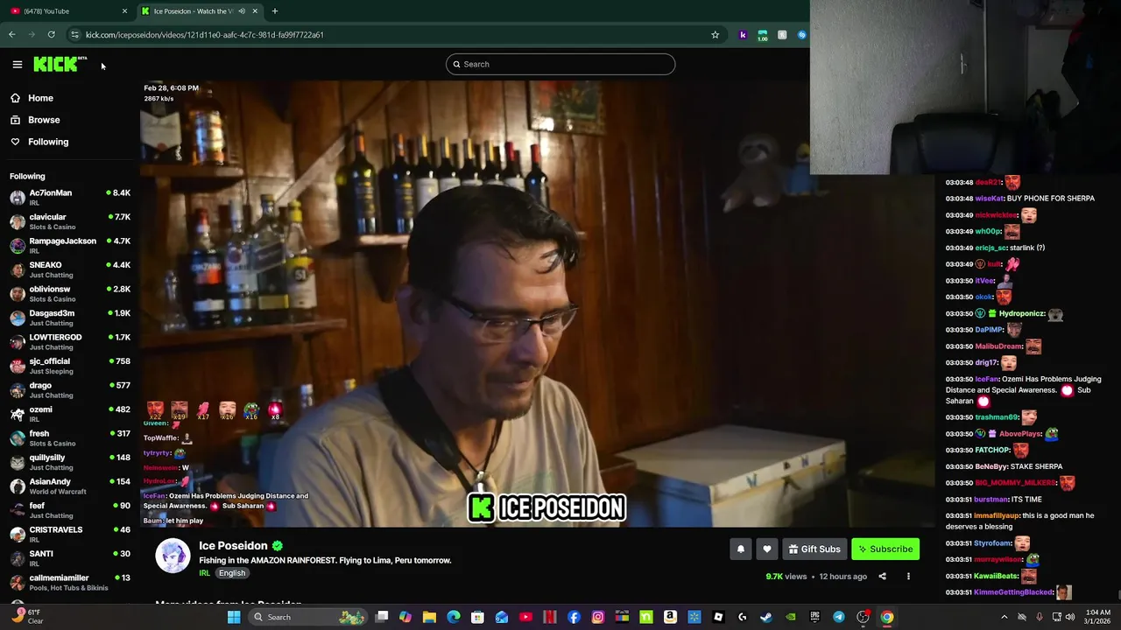Open callmemiamiller channel
This screenshot has height=630, width=1121.
tap(70, 582)
